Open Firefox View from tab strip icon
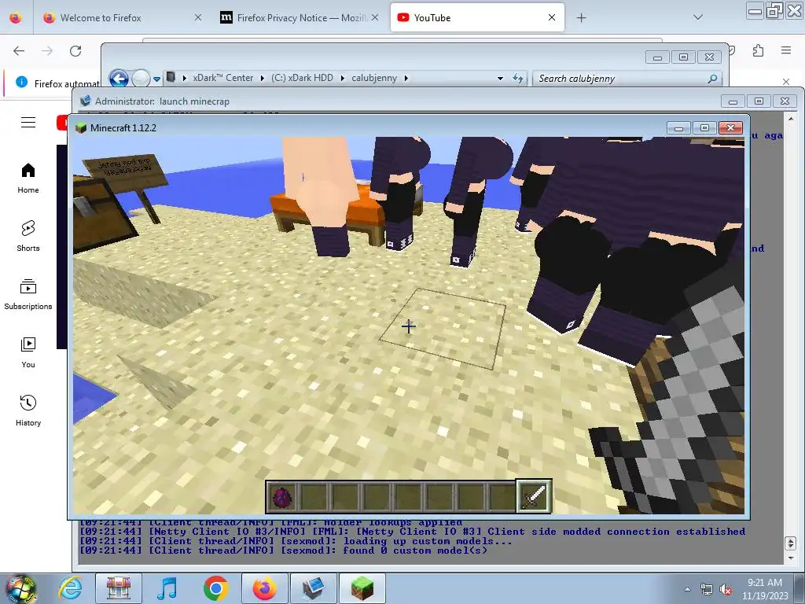The image size is (805, 604). (16, 18)
